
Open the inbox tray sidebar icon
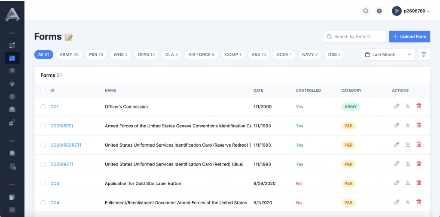click(x=12, y=154)
